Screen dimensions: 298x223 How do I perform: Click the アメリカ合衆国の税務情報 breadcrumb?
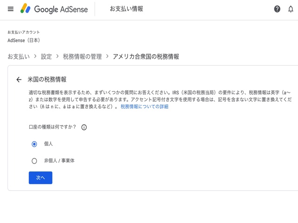146,57
